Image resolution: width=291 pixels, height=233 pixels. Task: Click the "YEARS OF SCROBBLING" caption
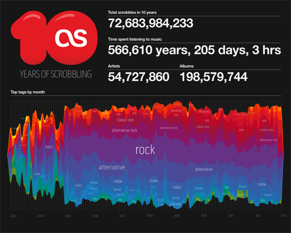56,74
